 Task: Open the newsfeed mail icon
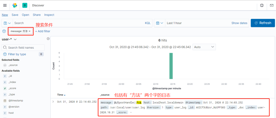coord(272,5)
